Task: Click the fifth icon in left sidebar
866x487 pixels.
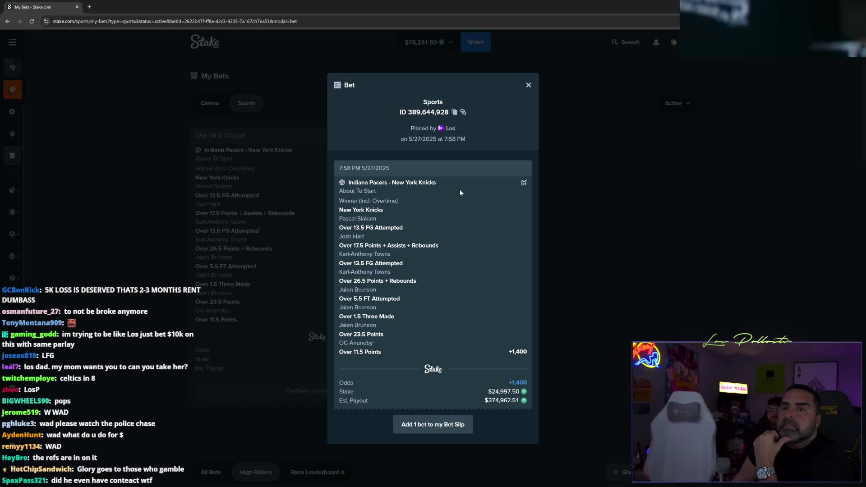Action: [x=13, y=156]
